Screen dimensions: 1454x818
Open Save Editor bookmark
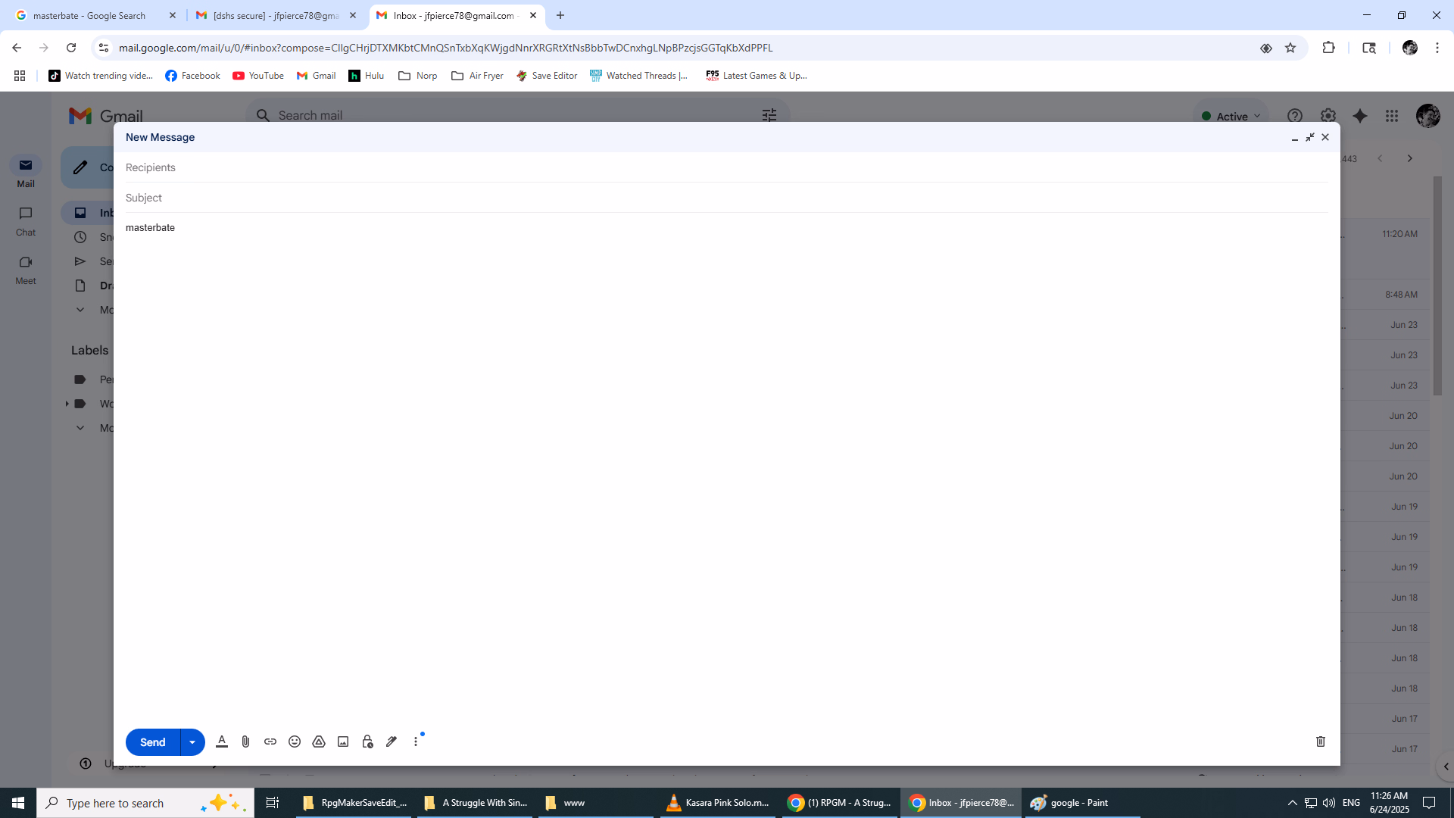(547, 76)
